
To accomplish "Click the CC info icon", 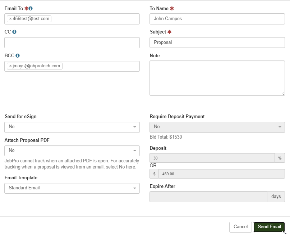I will coord(14,32).
